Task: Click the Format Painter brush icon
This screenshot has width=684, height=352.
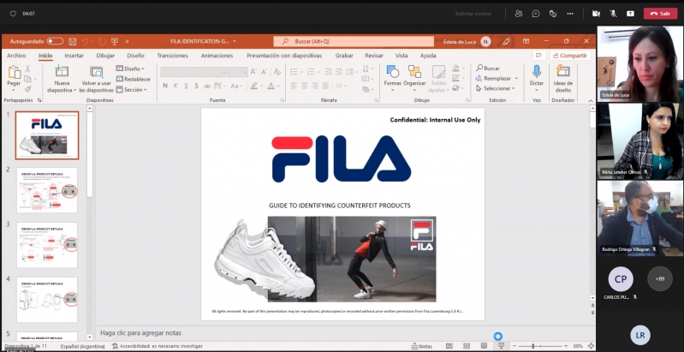Action: [x=27, y=89]
